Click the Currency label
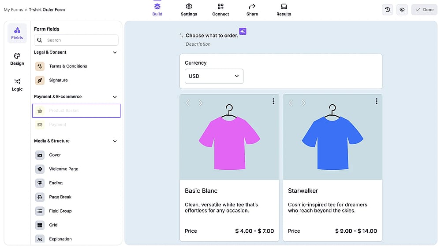The height and width of the screenshot is (249, 441). point(196,63)
